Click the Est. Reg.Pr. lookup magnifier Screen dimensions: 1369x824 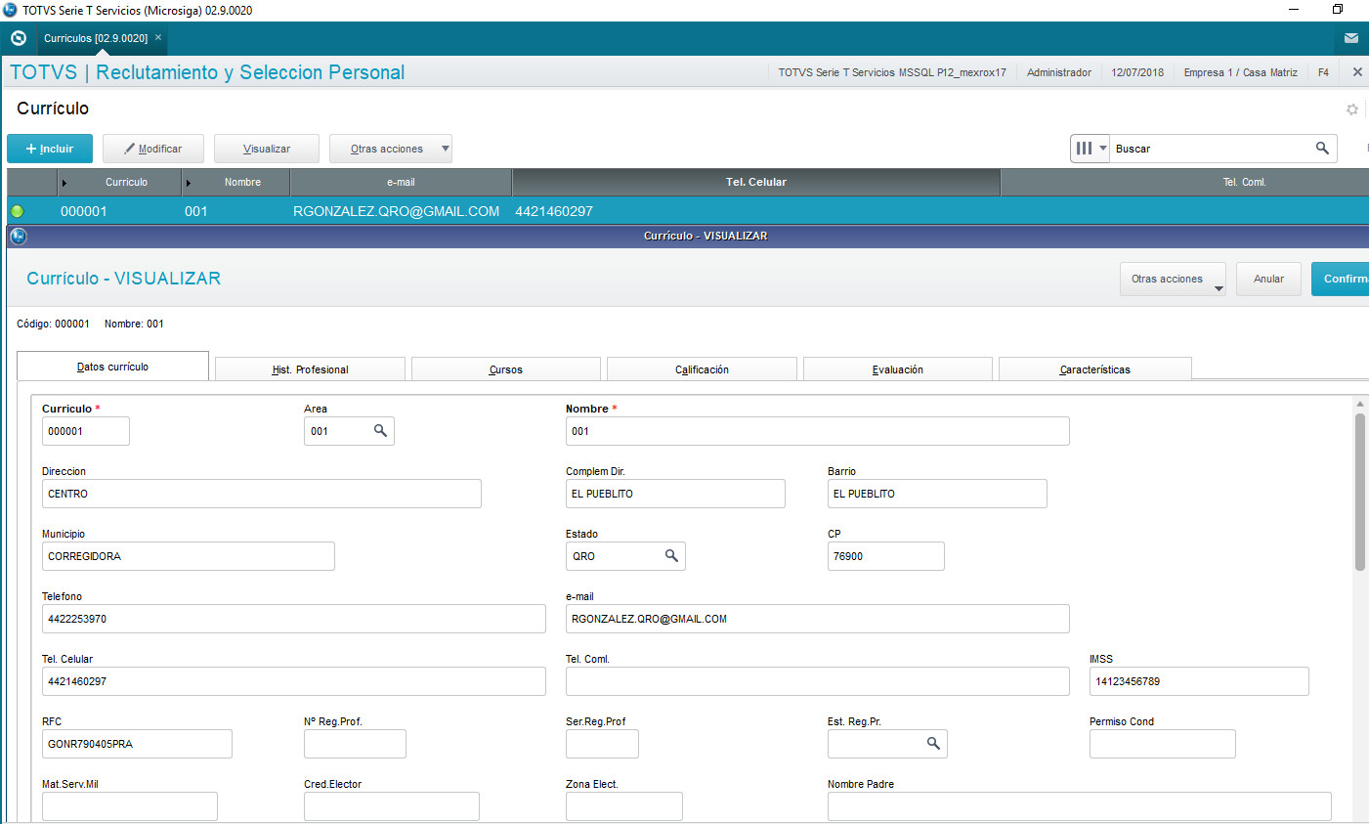pos(933,744)
